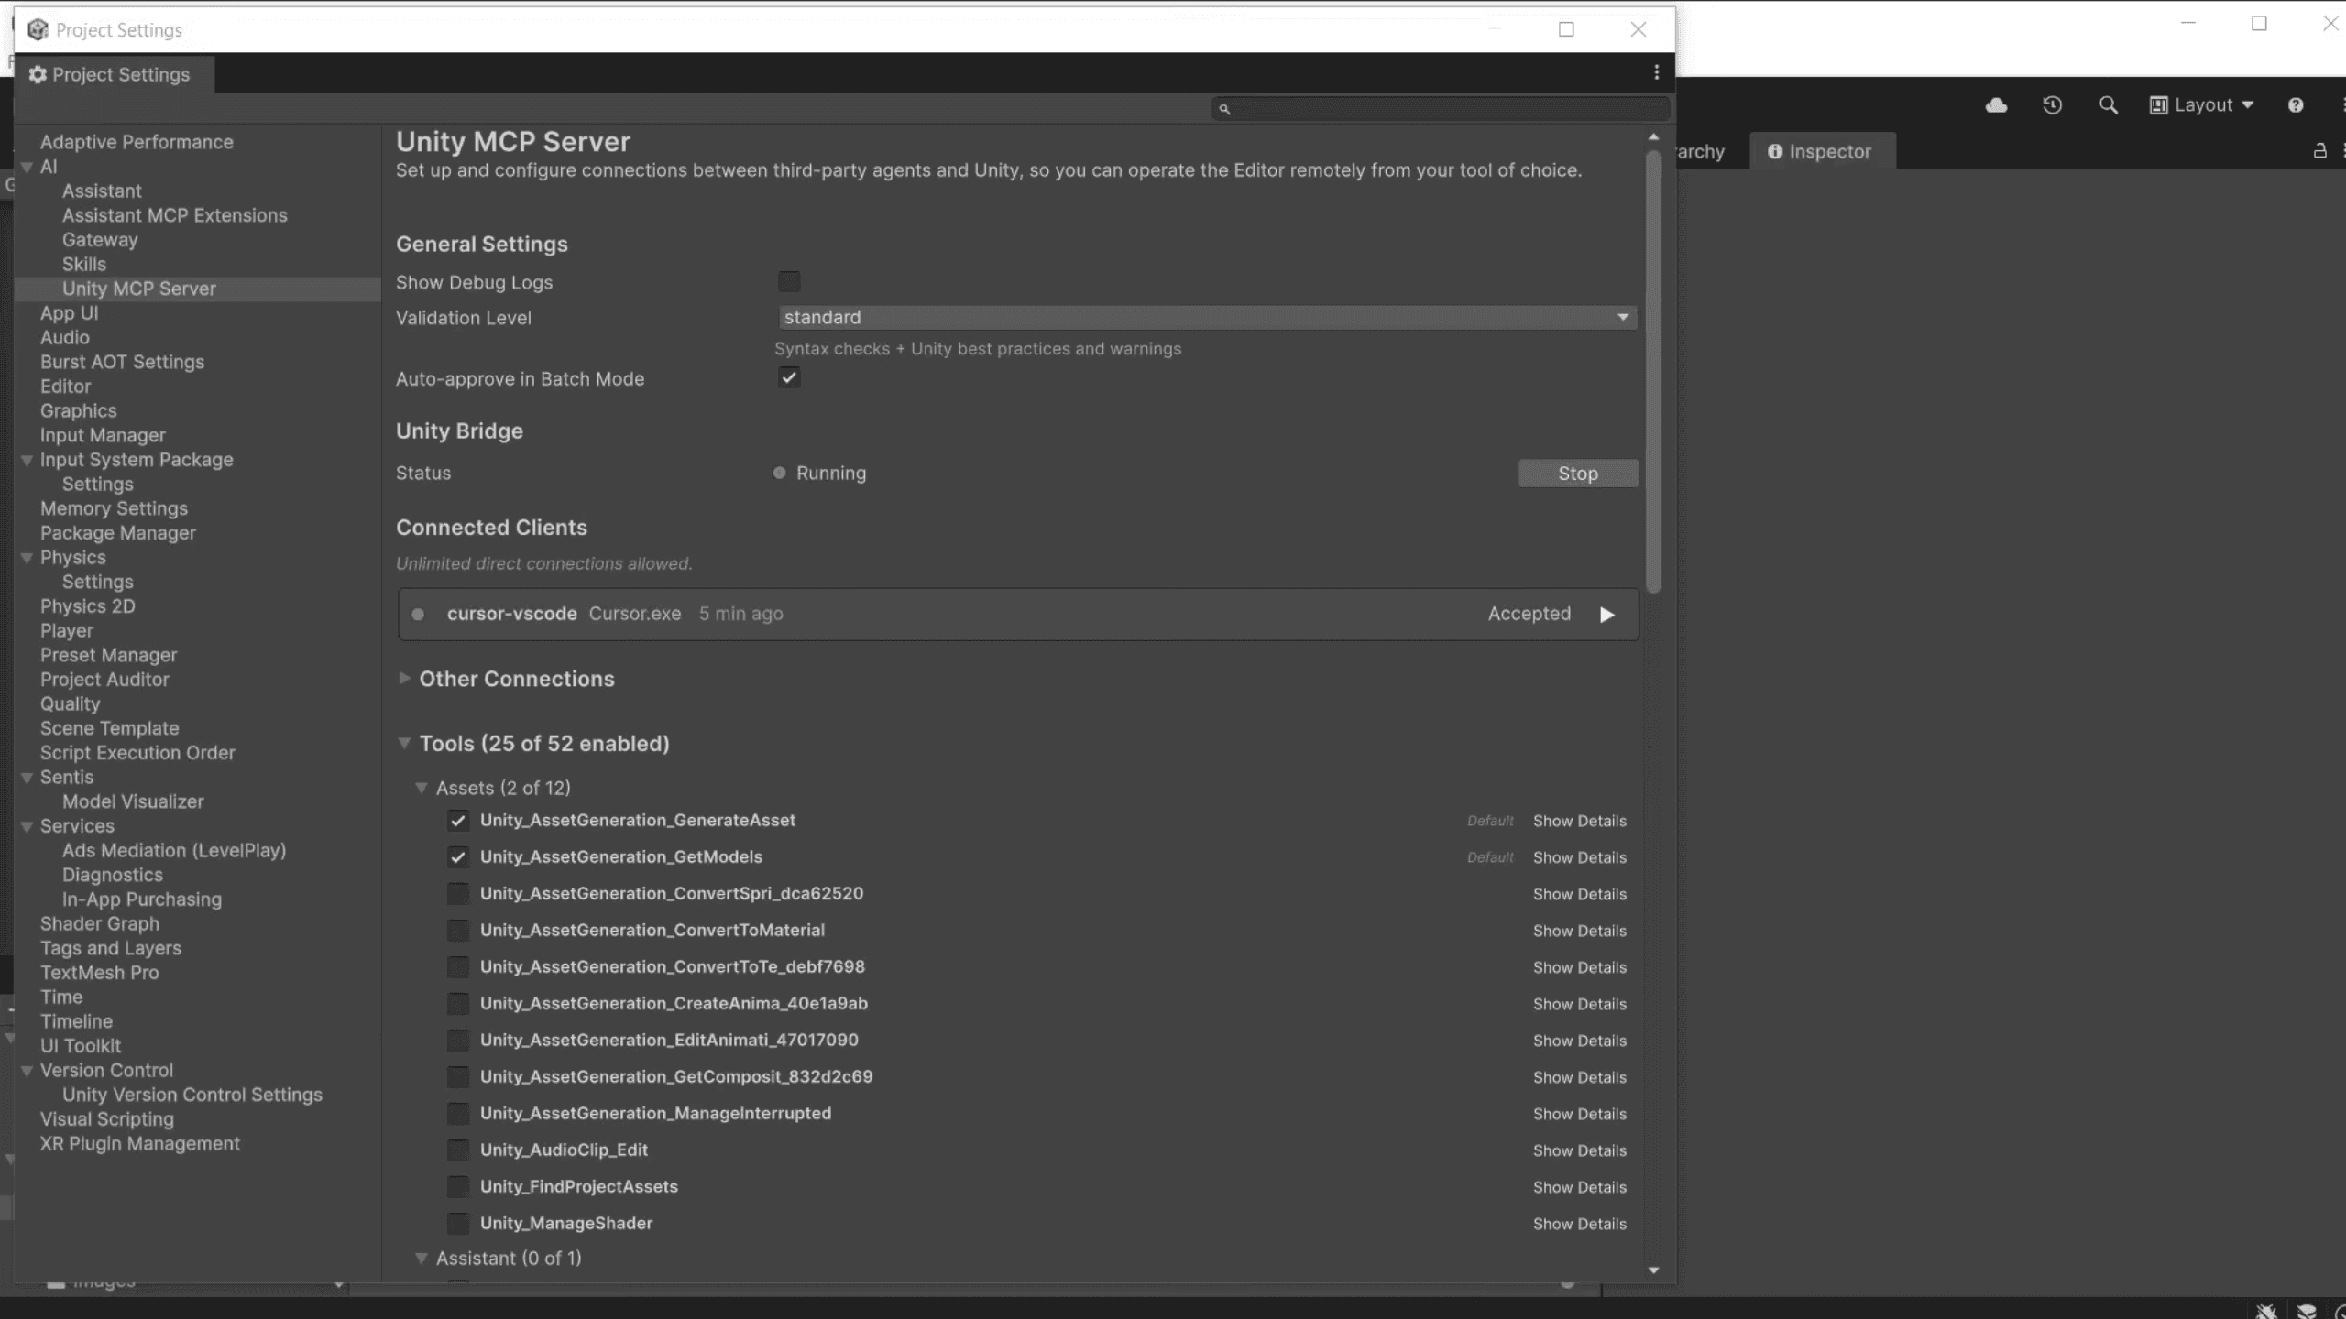Open the Unity cloud services icon

click(x=1996, y=105)
